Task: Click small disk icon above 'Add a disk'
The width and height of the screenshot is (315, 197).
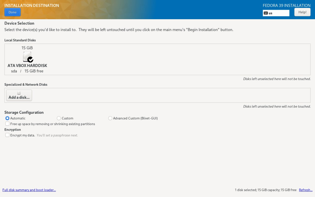Action: pyautogui.click(x=19, y=93)
